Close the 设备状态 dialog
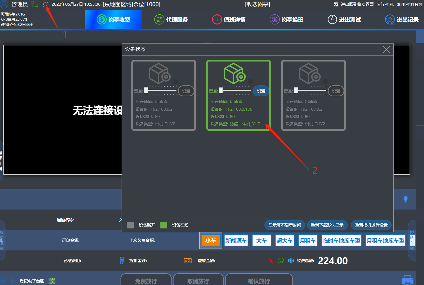The image size is (424, 285). click(387, 49)
